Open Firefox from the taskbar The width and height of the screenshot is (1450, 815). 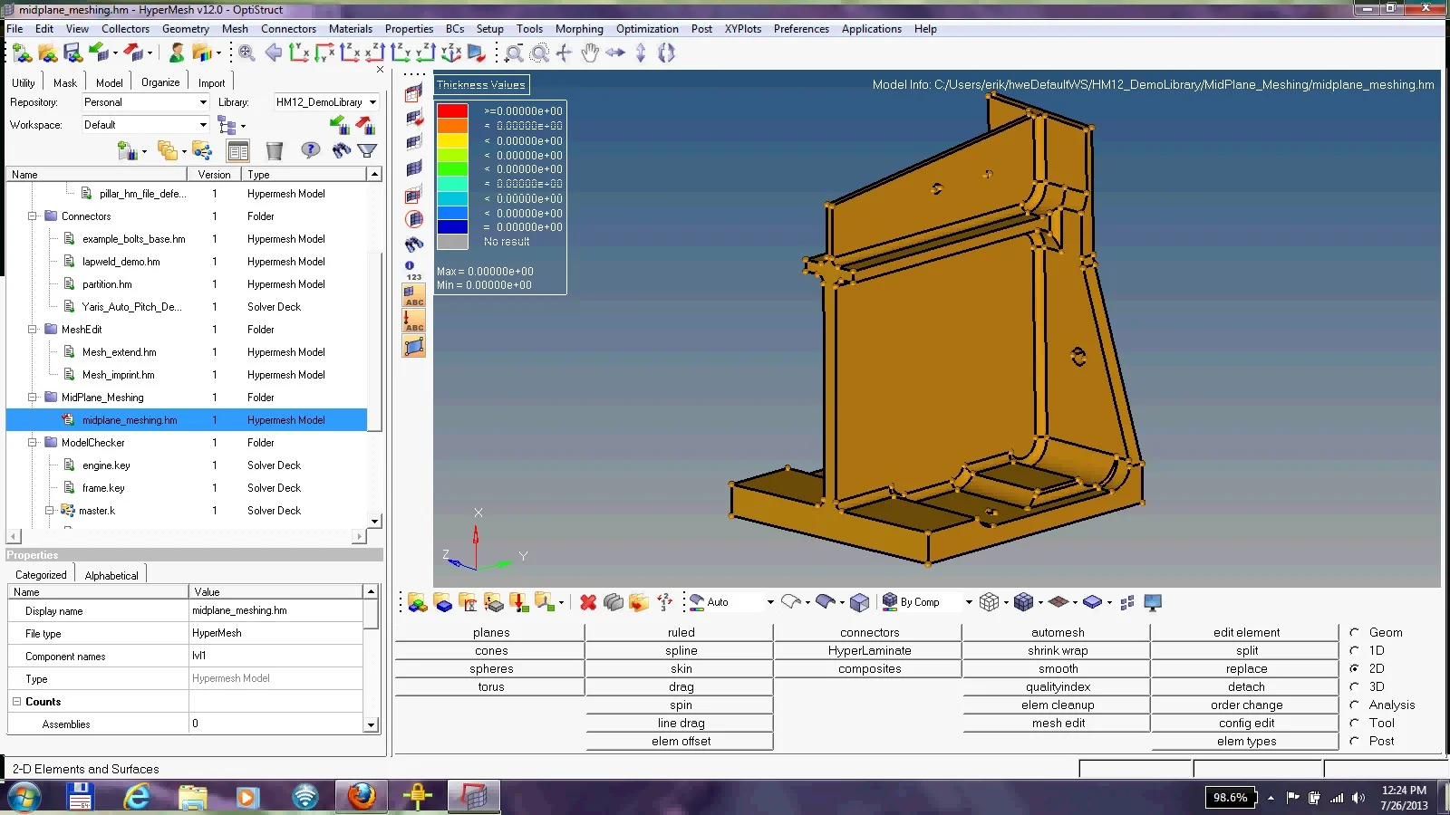[x=362, y=797]
